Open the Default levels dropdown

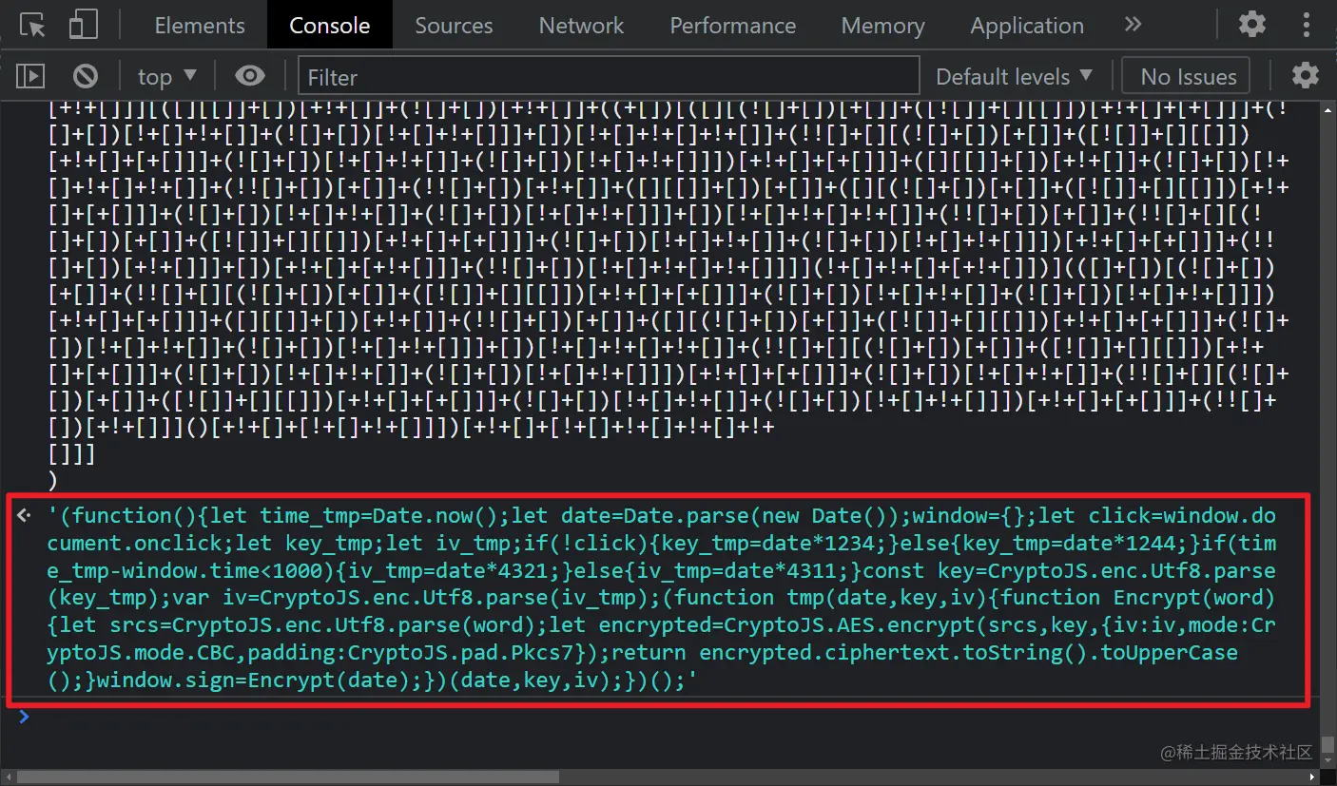(x=1014, y=76)
